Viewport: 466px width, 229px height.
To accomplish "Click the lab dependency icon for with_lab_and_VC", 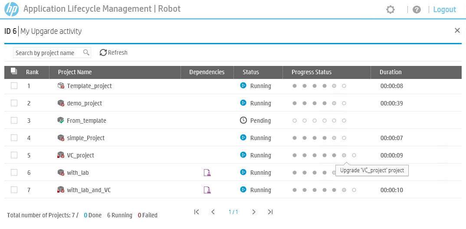I will (207, 190).
